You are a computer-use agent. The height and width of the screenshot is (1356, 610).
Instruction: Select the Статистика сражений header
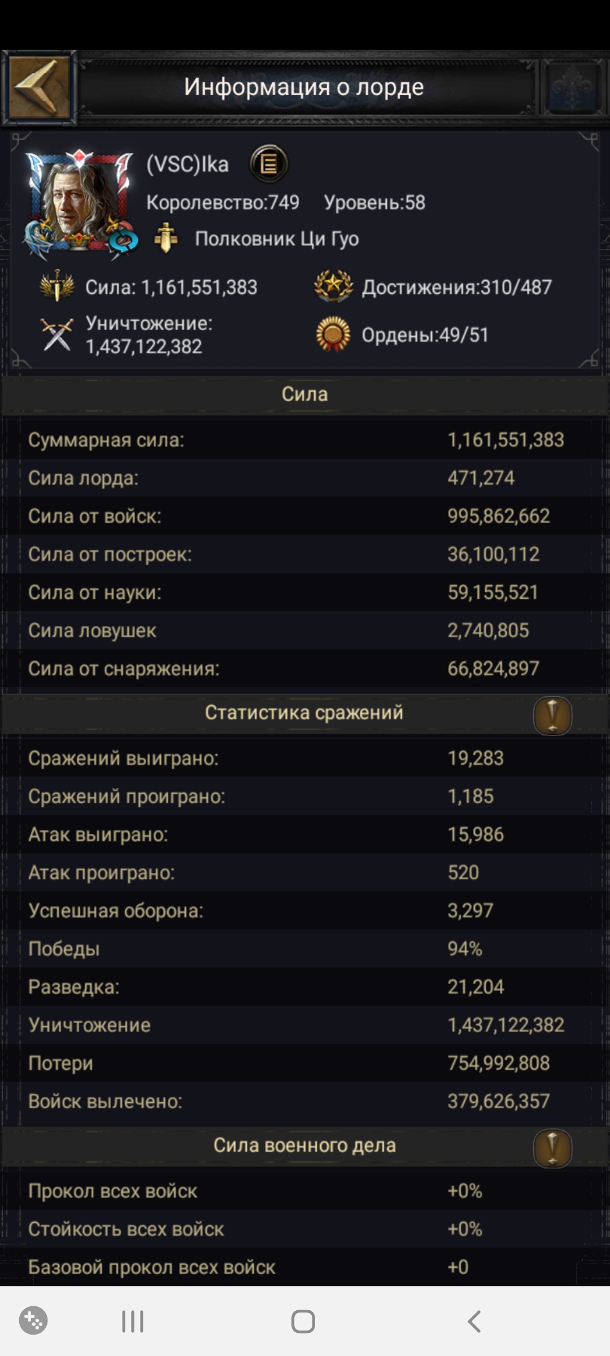point(304,713)
